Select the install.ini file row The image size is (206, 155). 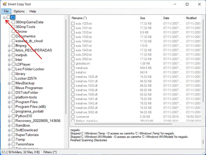[136, 72]
